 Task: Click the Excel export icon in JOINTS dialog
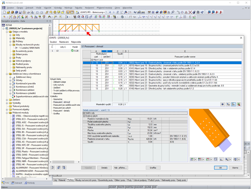pyautogui.click(x=239, y=104)
